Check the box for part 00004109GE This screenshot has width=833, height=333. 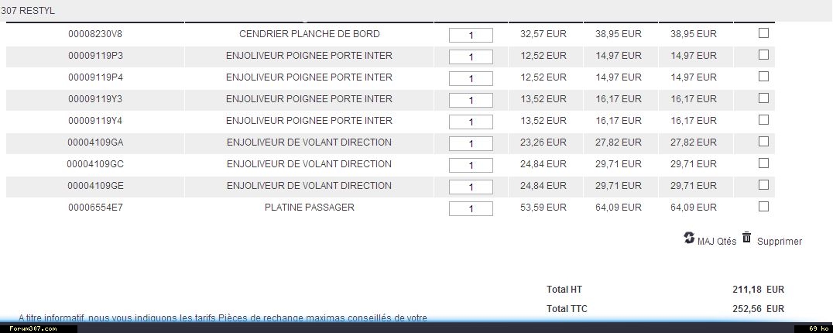[763, 185]
